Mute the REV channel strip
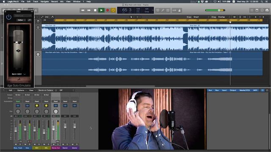This screenshot has width=271, height=152. (35, 144)
